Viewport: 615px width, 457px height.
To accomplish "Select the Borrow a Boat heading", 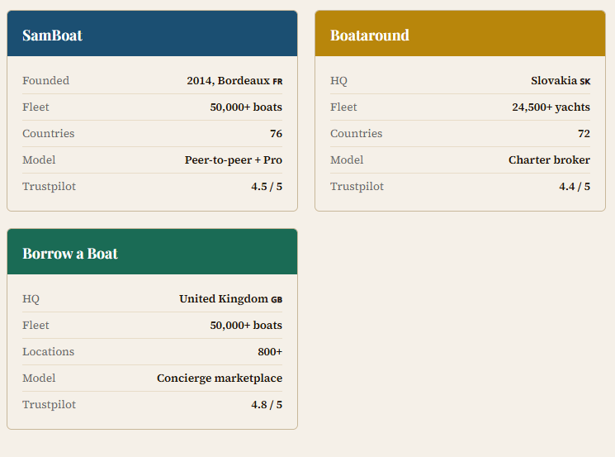I will click(70, 253).
